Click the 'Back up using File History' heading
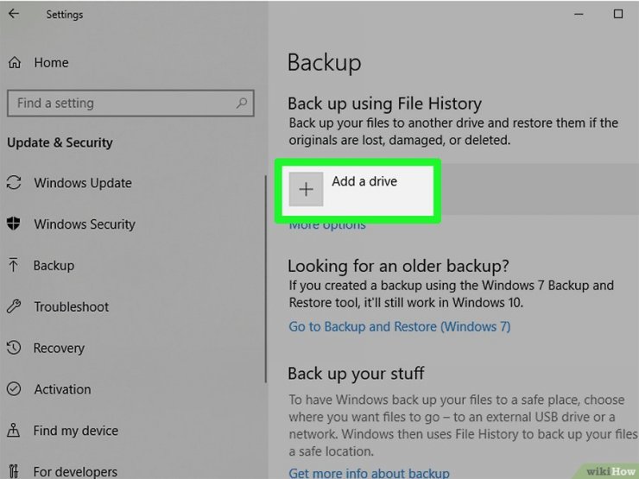Image resolution: width=639 pixels, height=479 pixels. [x=385, y=104]
